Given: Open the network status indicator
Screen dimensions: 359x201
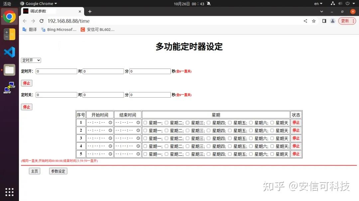Looking at the screenshot, I should pyautogui.click(x=333, y=3).
